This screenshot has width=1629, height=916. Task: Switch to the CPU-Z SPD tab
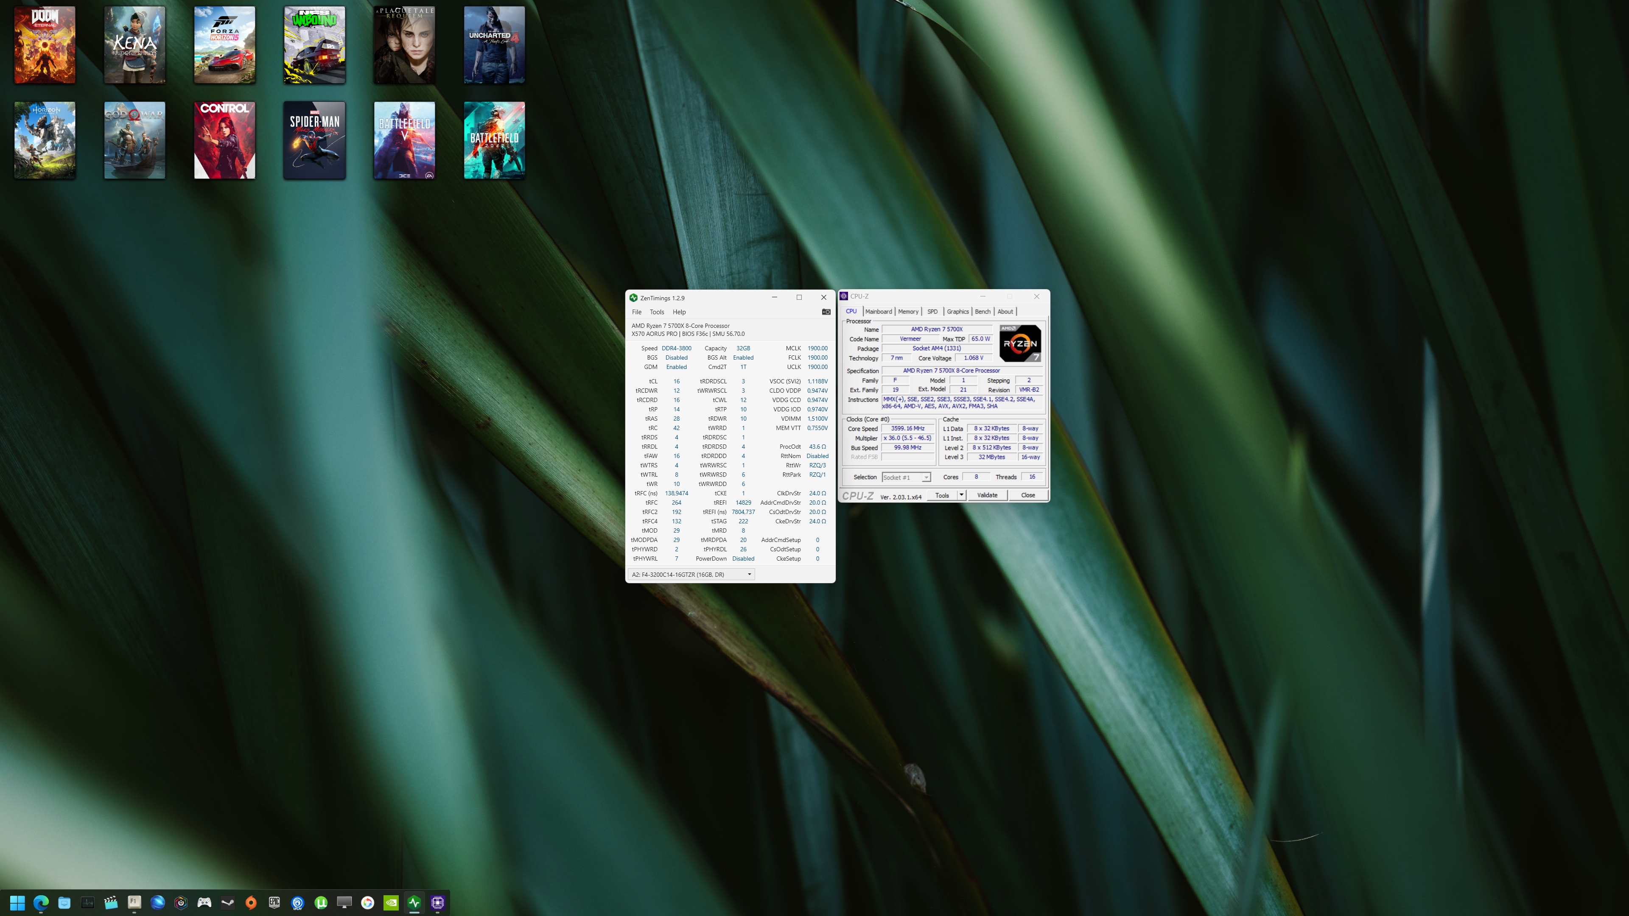click(x=932, y=312)
